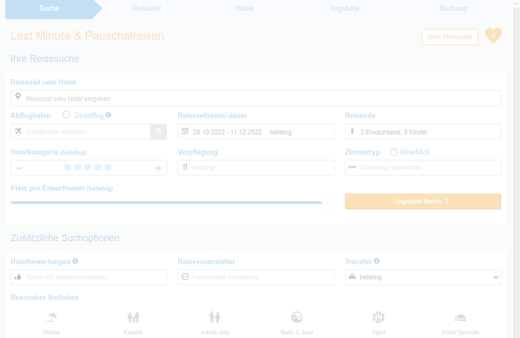This screenshot has width=520, height=338.
Task: Enable the Direktflug checkbox
Action: tap(66, 115)
